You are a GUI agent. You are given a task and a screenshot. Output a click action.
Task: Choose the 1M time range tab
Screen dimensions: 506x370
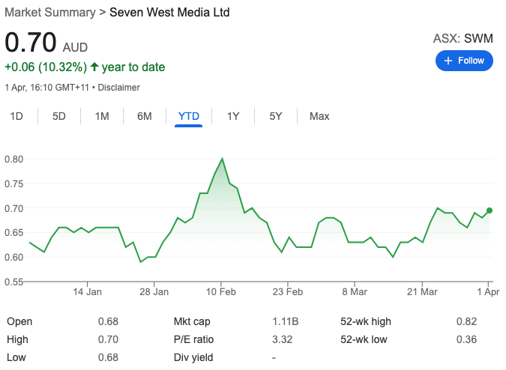coord(102,116)
